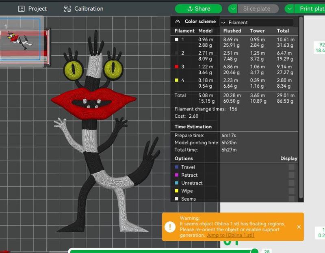Open the Project tab
Image resolution: width=325 pixels, height=253 pixels.
32,9
